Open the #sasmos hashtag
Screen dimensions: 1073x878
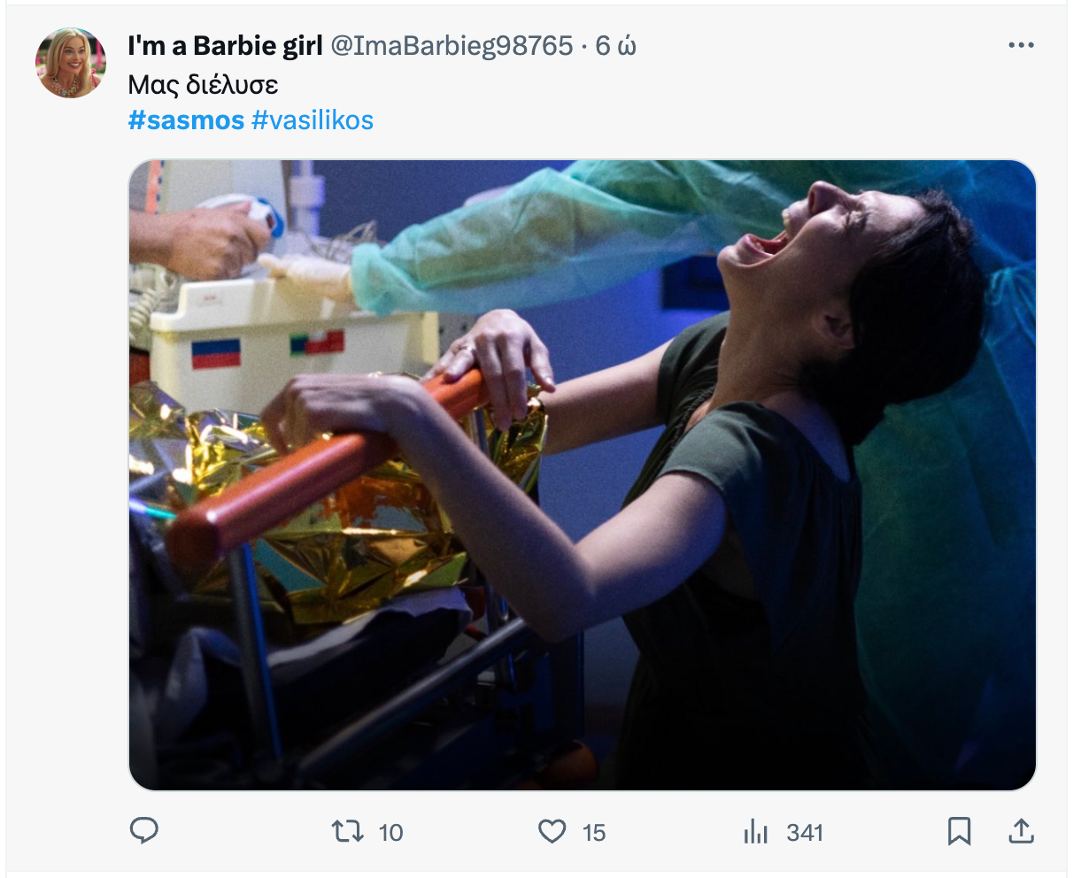click(x=186, y=119)
